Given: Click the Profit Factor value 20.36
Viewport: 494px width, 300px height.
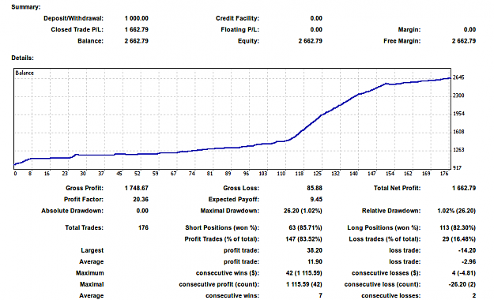Looking at the screenshot, I should point(141,200).
